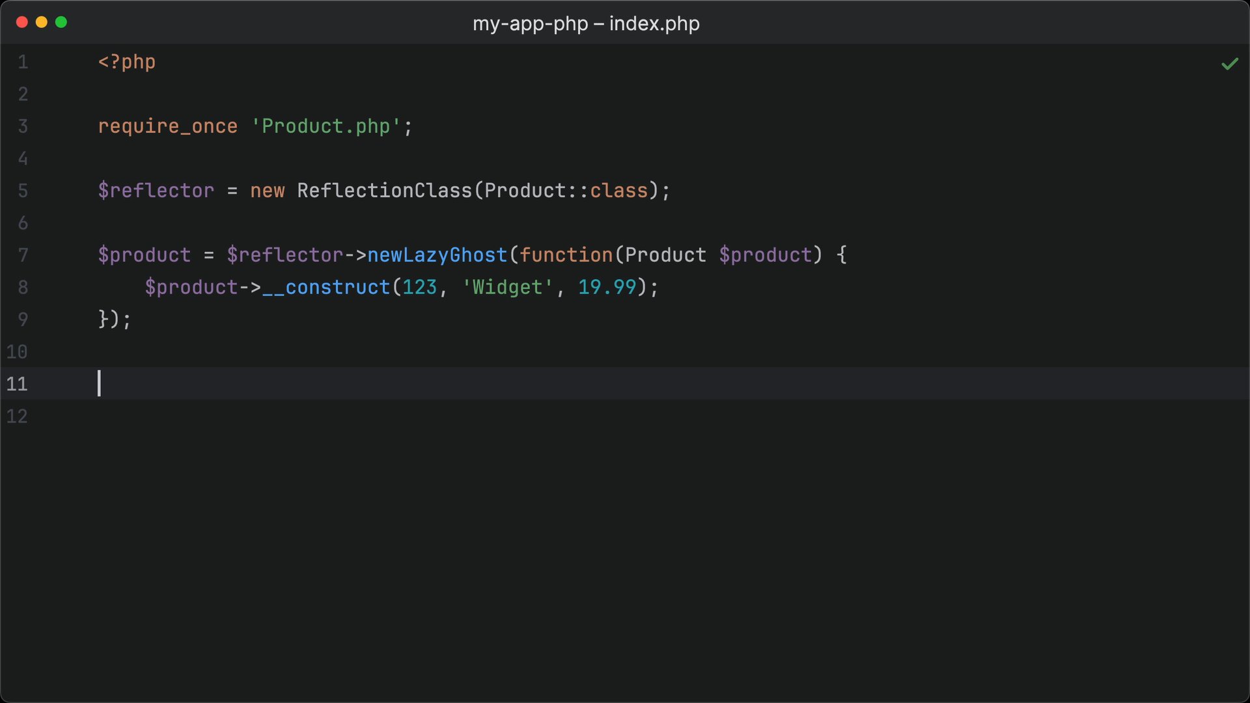1250x703 pixels.
Task: Click line number 7 in the gutter
Action: pos(23,255)
